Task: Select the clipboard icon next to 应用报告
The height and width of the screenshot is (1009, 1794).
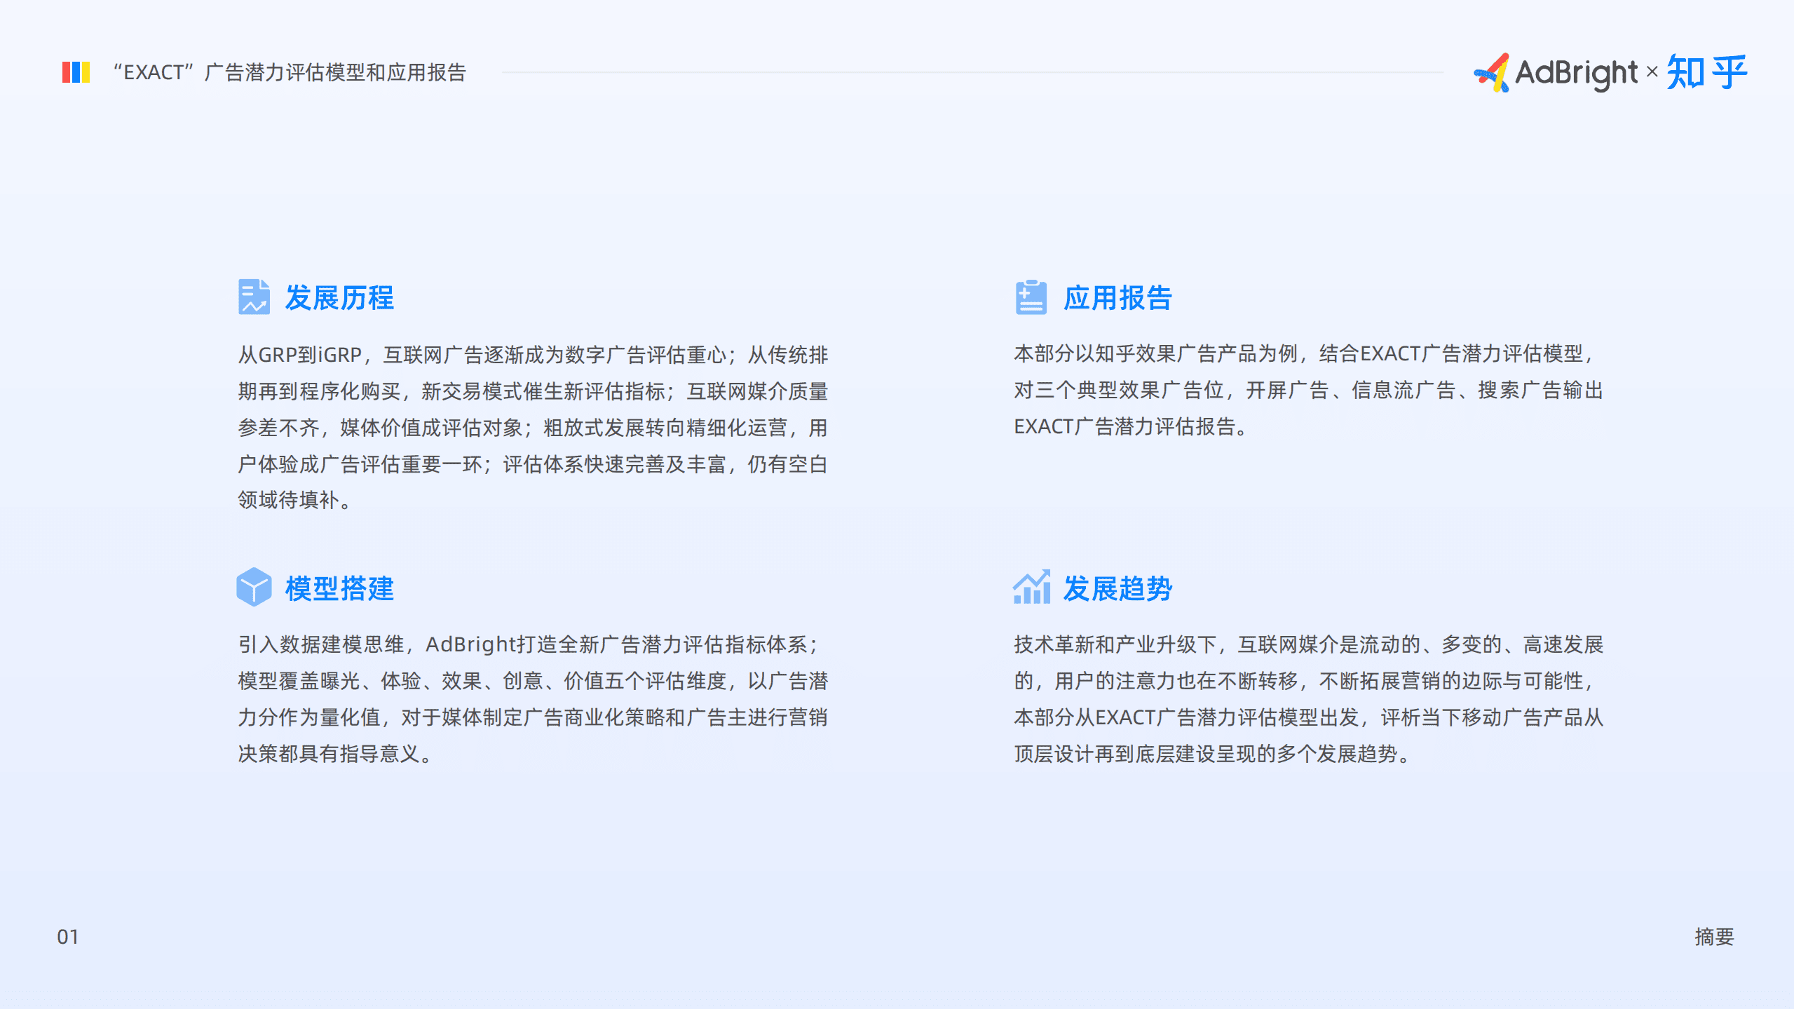Action: (1031, 297)
